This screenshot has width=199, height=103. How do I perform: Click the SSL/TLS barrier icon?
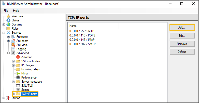[x=18, y=86]
